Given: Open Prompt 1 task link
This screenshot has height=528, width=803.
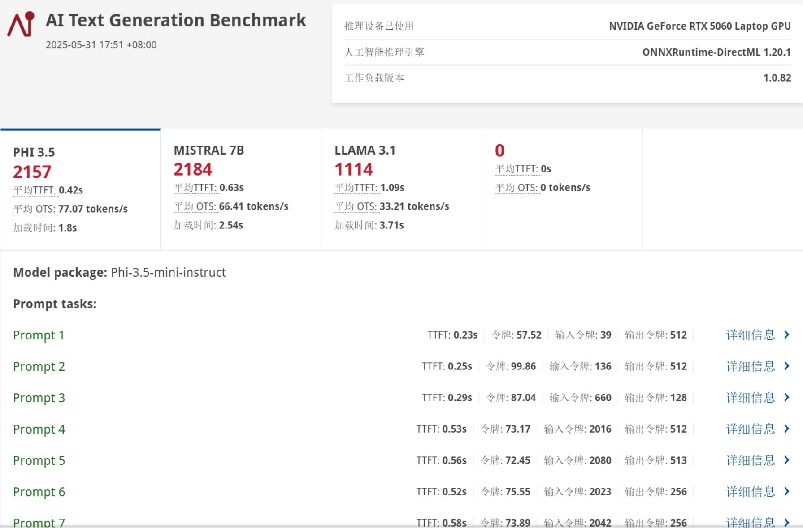Looking at the screenshot, I should tap(39, 335).
